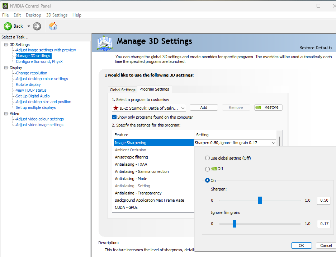The height and width of the screenshot is (257, 336).
Task: Click the Sharpen slider handle
Action: point(260,200)
